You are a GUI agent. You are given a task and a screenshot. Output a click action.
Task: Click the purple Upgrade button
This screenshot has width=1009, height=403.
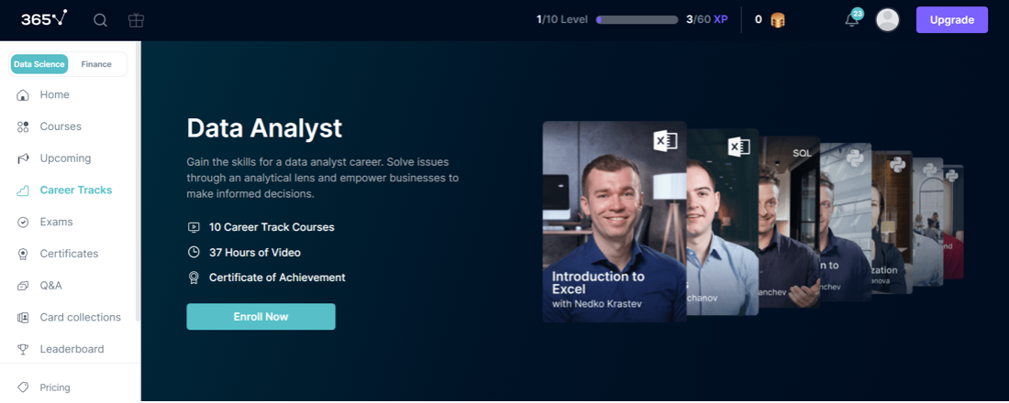click(951, 20)
